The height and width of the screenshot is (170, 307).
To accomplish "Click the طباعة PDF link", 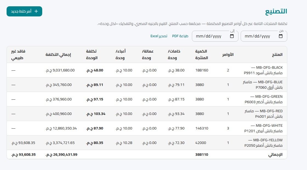I will 180,36.
